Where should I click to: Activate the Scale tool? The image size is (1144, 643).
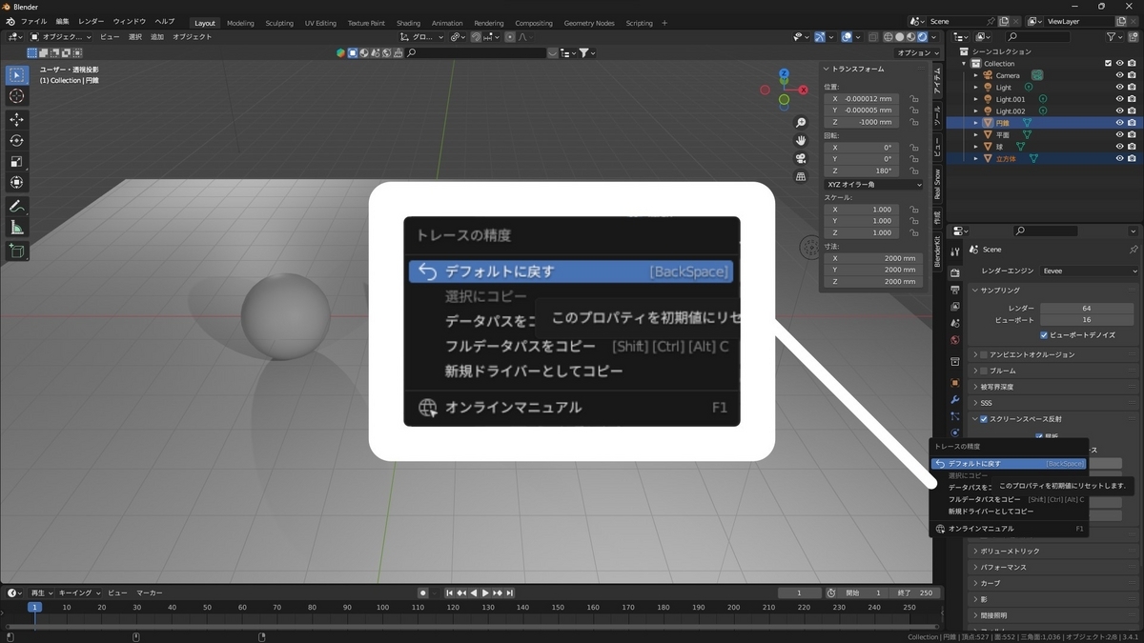(16, 161)
